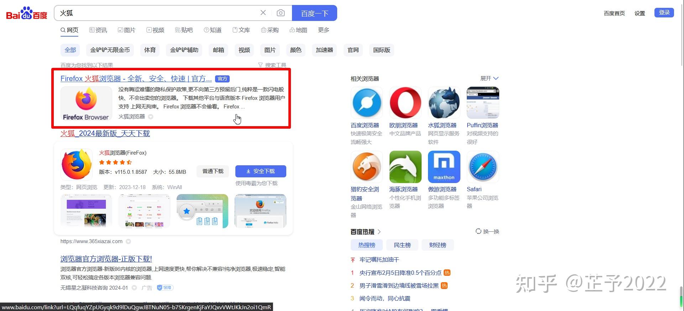Open 百度首页 link
The image size is (684, 311).
[614, 13]
